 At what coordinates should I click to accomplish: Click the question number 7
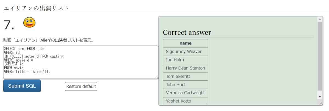[9, 25]
